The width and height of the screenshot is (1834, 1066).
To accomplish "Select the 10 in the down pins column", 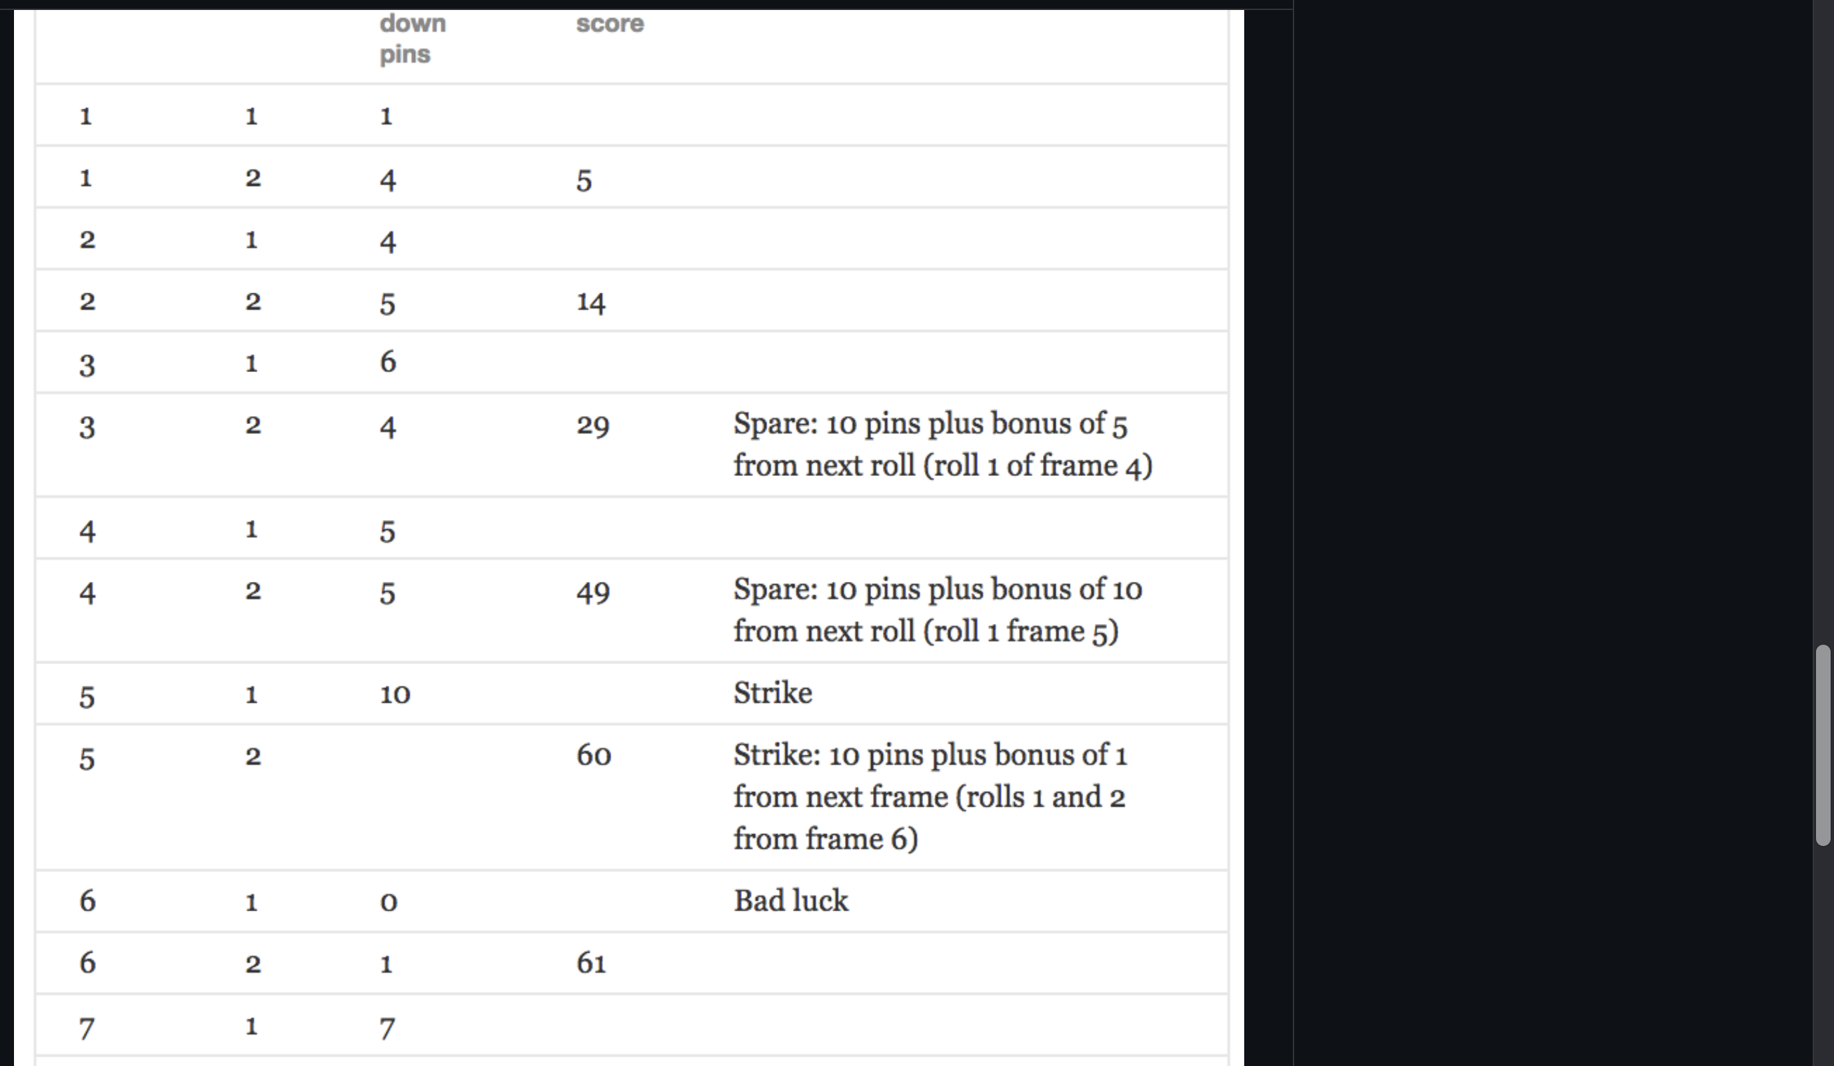I will [395, 694].
